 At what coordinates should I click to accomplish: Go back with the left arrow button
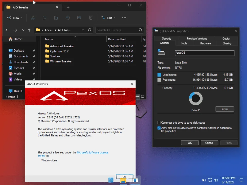[x=7, y=30]
